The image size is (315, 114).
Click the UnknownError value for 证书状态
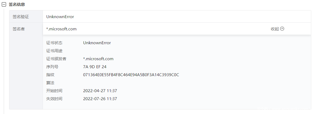(97, 43)
